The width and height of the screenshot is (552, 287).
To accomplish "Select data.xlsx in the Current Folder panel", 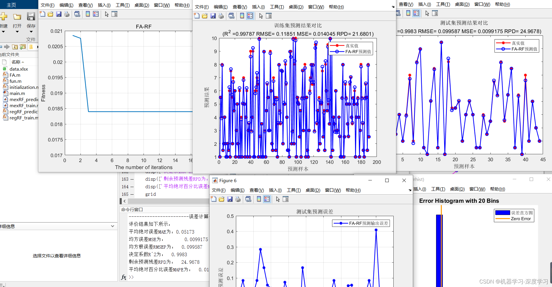I will (19, 69).
